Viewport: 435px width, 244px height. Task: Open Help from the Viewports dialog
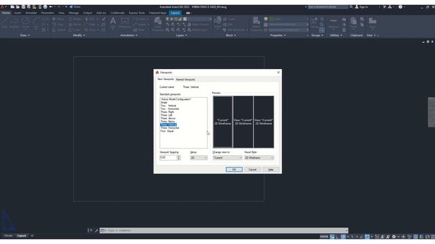[x=271, y=169]
